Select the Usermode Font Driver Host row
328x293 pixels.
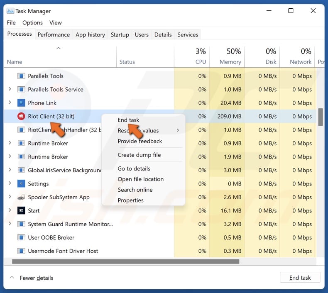pyautogui.click(x=160, y=251)
